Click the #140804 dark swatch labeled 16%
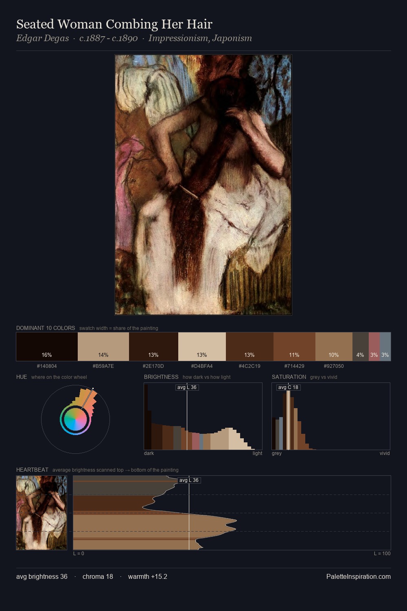 [x=47, y=347]
